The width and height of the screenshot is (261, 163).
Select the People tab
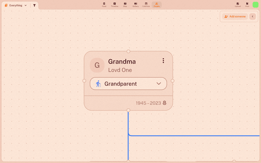tap(157, 5)
